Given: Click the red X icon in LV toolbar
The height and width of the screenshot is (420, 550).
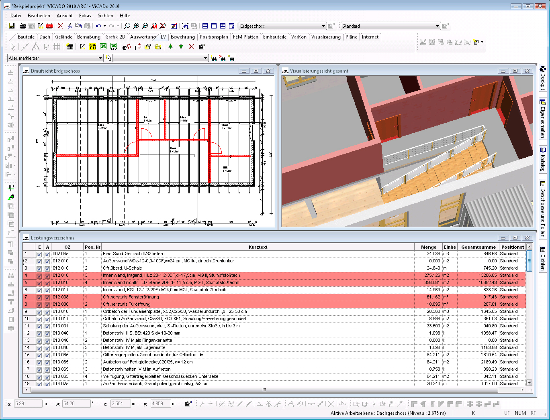Looking at the screenshot, I should (191, 47).
